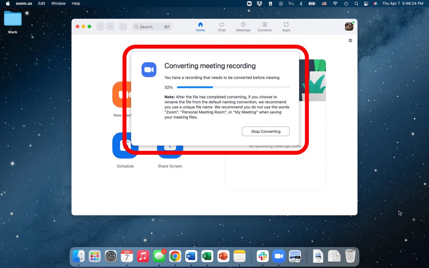Screen dimensions: 429x268
Task: Click the back navigation arrow in Zoom
Action: pos(101,27)
